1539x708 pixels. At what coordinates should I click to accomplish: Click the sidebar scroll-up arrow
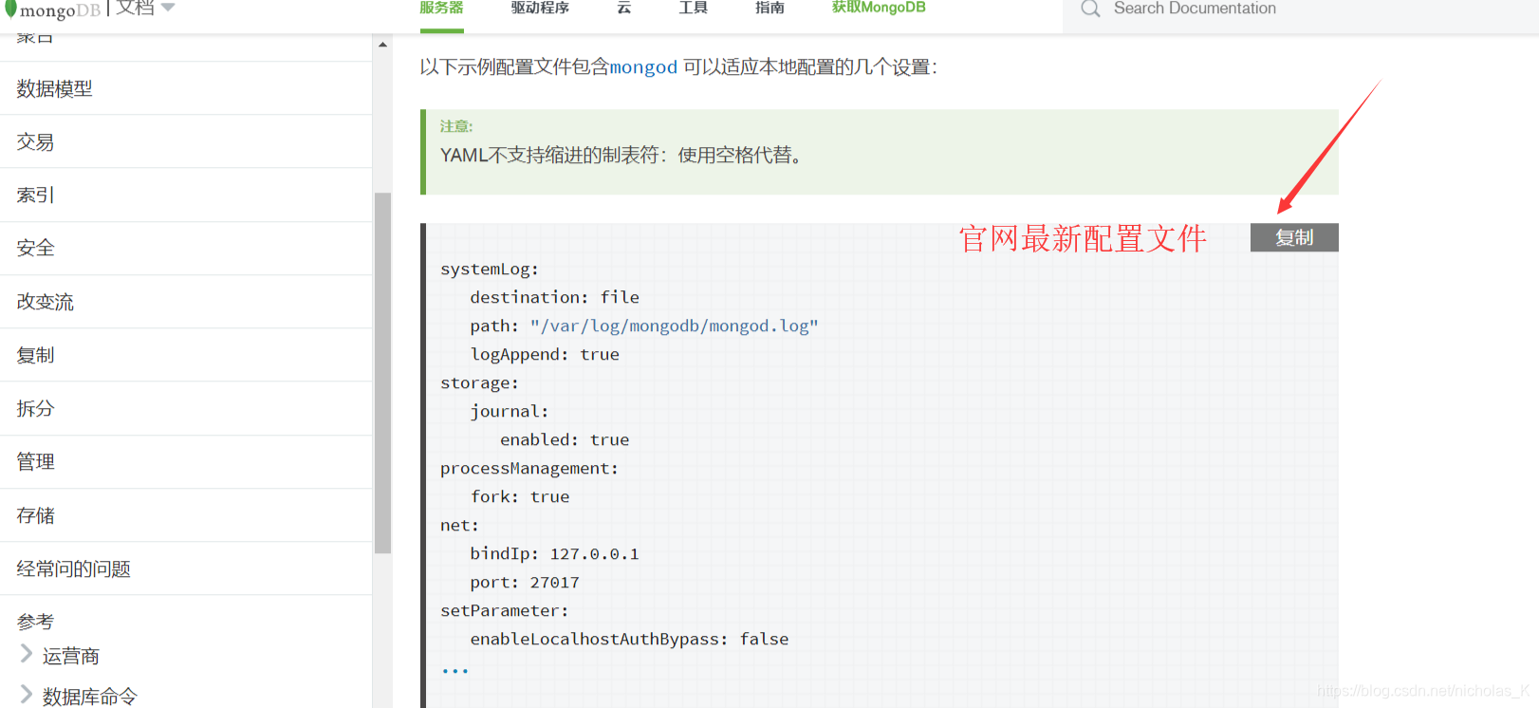coord(382,45)
